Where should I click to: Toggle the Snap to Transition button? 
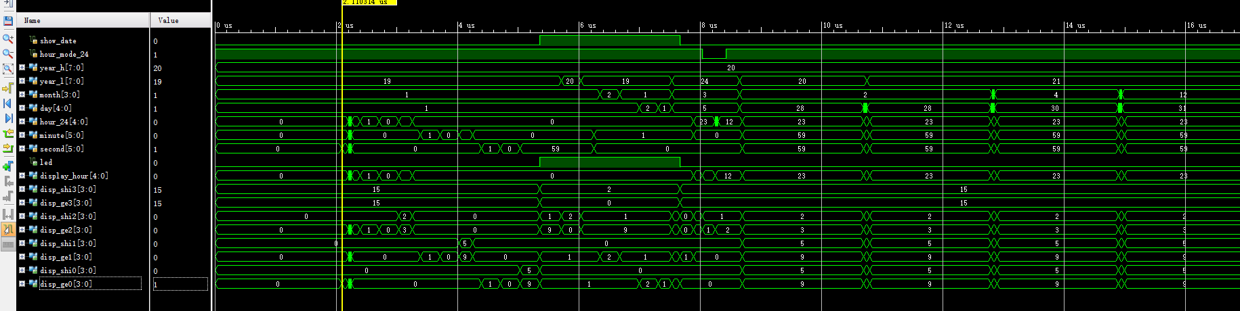[x=8, y=230]
